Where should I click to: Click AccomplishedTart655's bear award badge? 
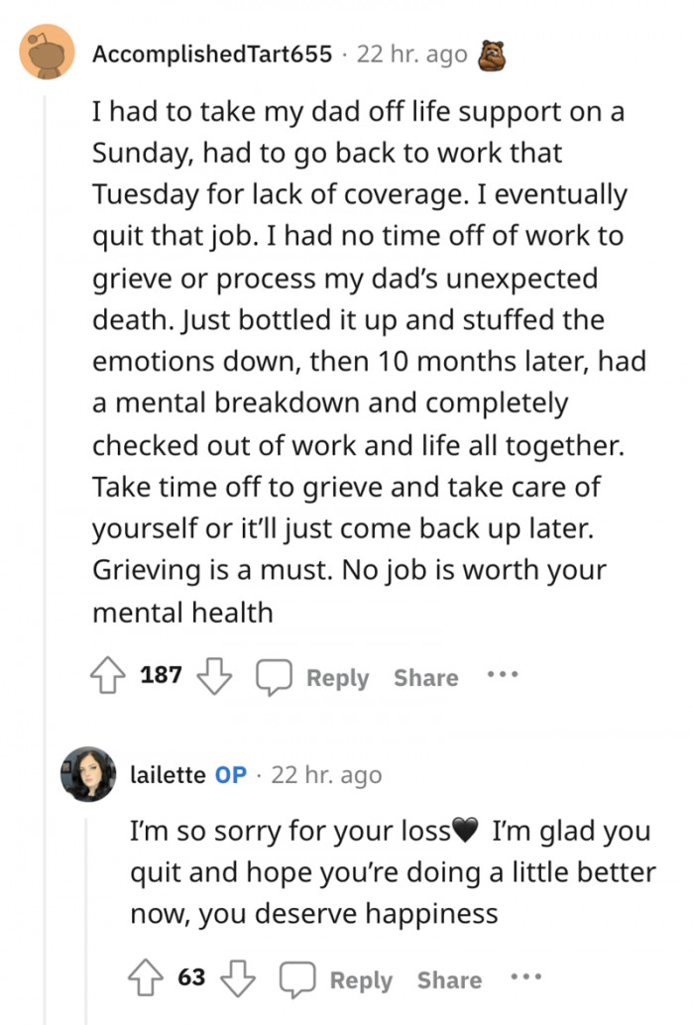tap(494, 54)
